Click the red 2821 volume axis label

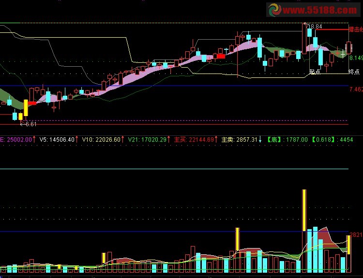point(356,235)
